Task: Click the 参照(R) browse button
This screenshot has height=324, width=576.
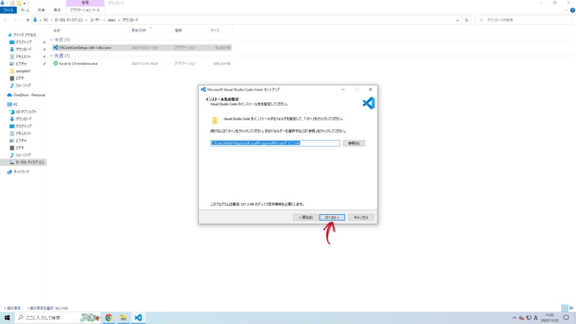Action: tap(354, 143)
